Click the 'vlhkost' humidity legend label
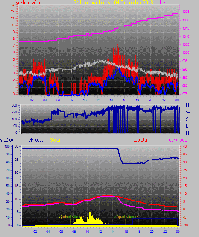 coord(35,140)
